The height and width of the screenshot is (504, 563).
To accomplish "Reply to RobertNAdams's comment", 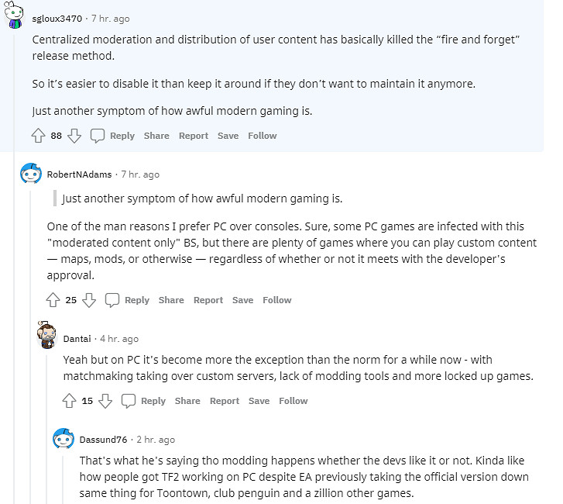I will 137,300.
